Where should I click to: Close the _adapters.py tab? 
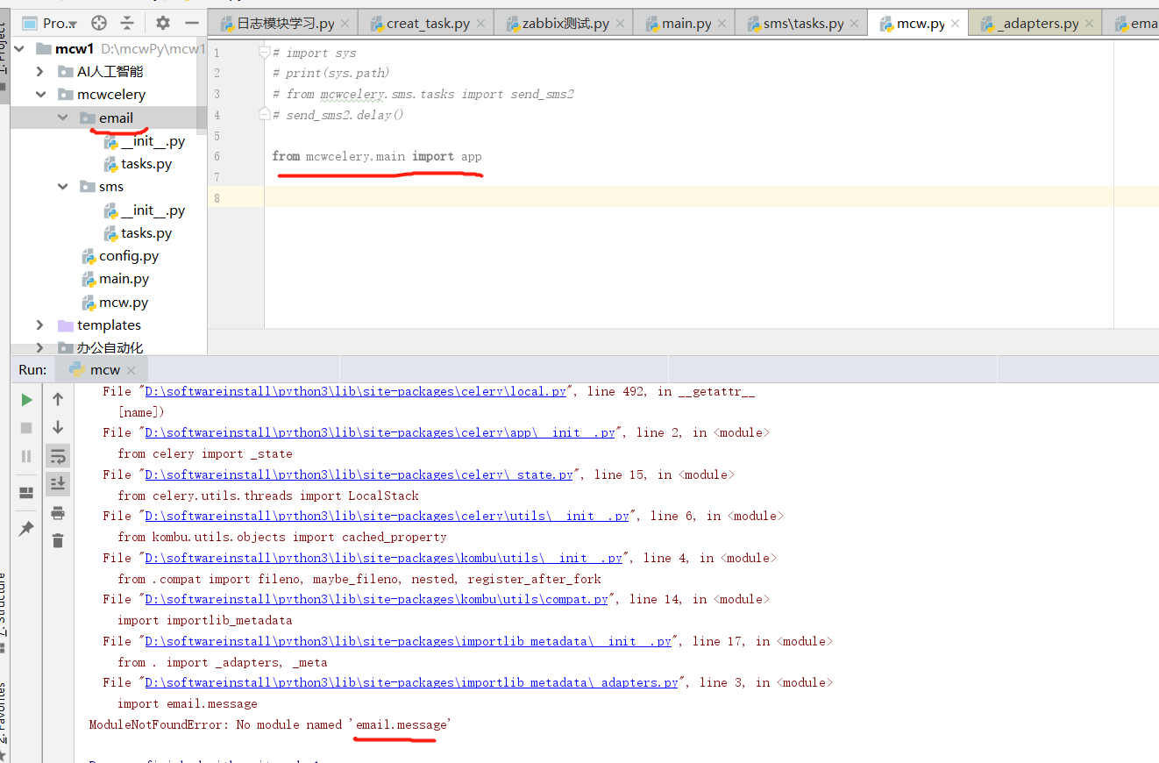[1090, 25]
